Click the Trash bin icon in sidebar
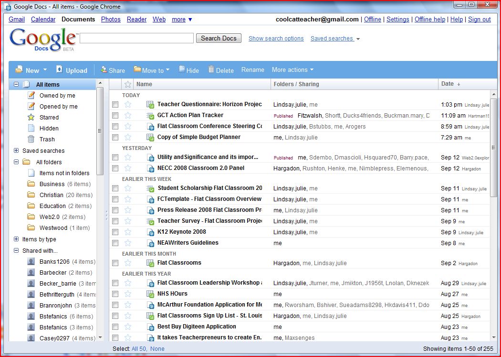 pos(31,139)
